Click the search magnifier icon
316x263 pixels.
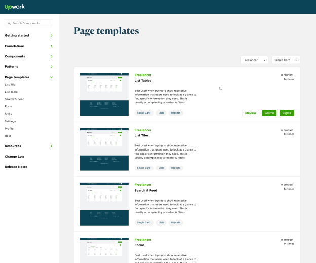coord(9,23)
